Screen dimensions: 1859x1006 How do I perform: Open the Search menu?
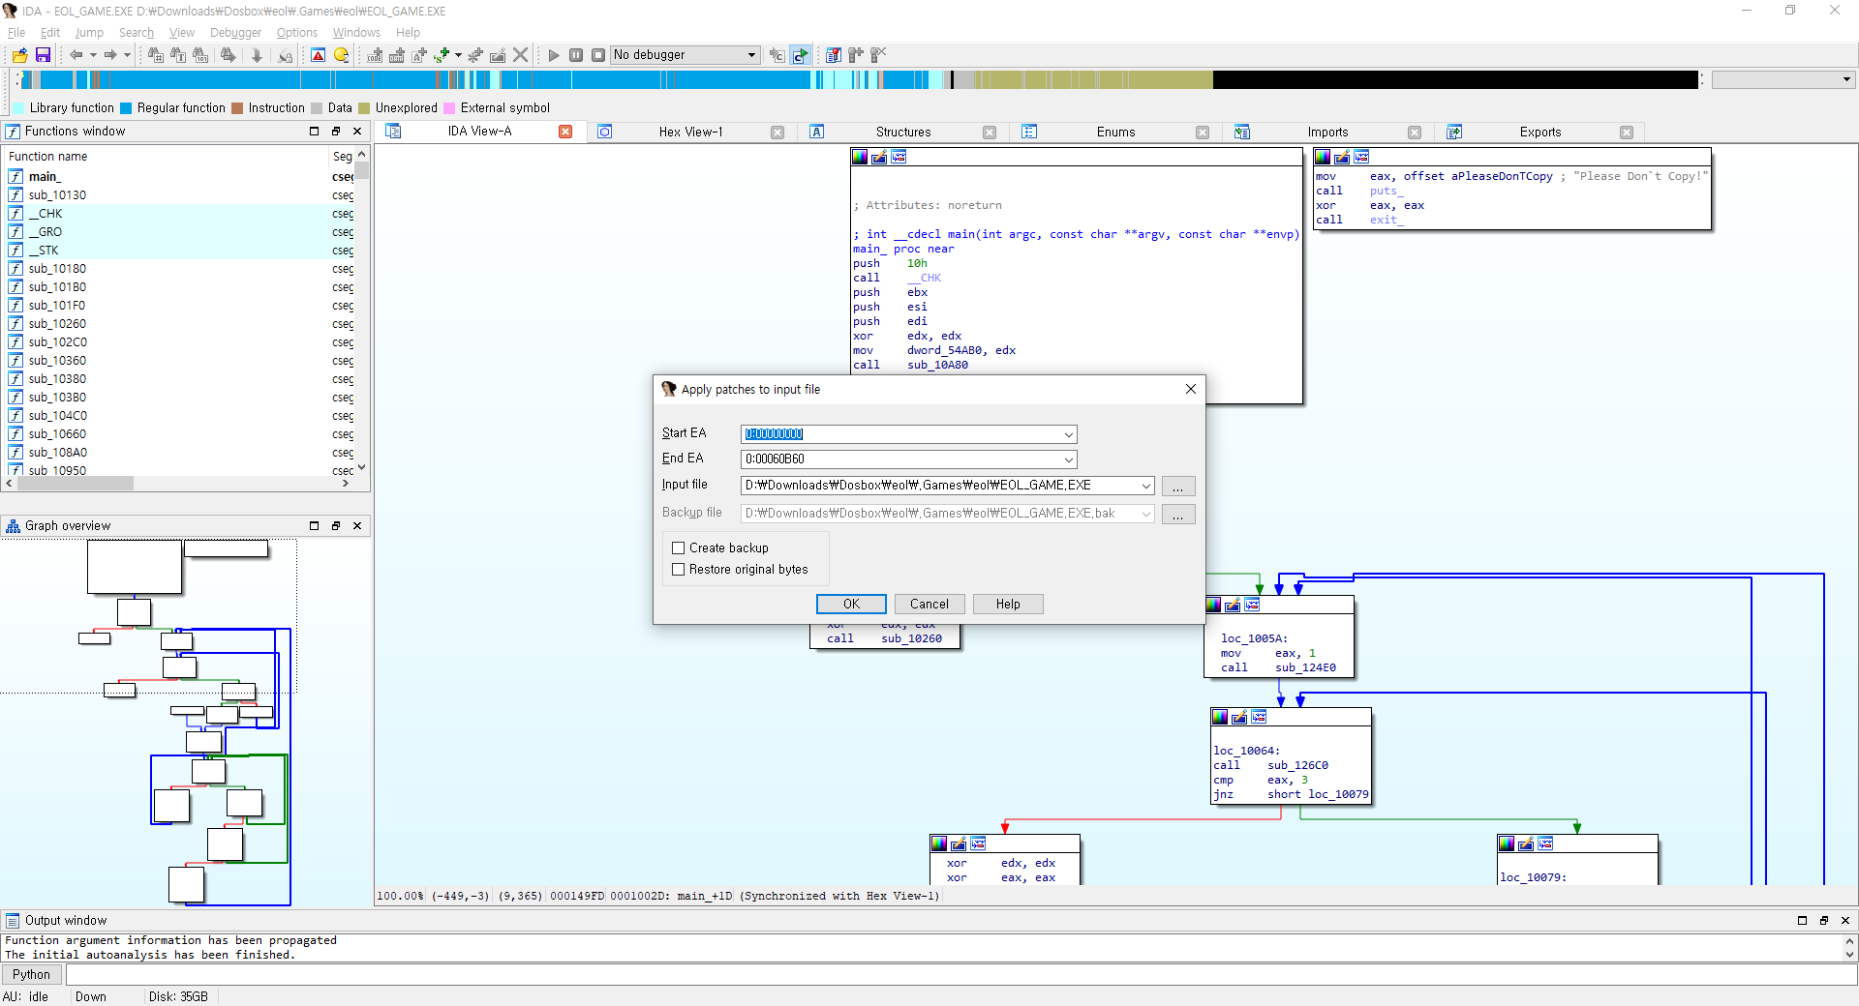click(137, 32)
